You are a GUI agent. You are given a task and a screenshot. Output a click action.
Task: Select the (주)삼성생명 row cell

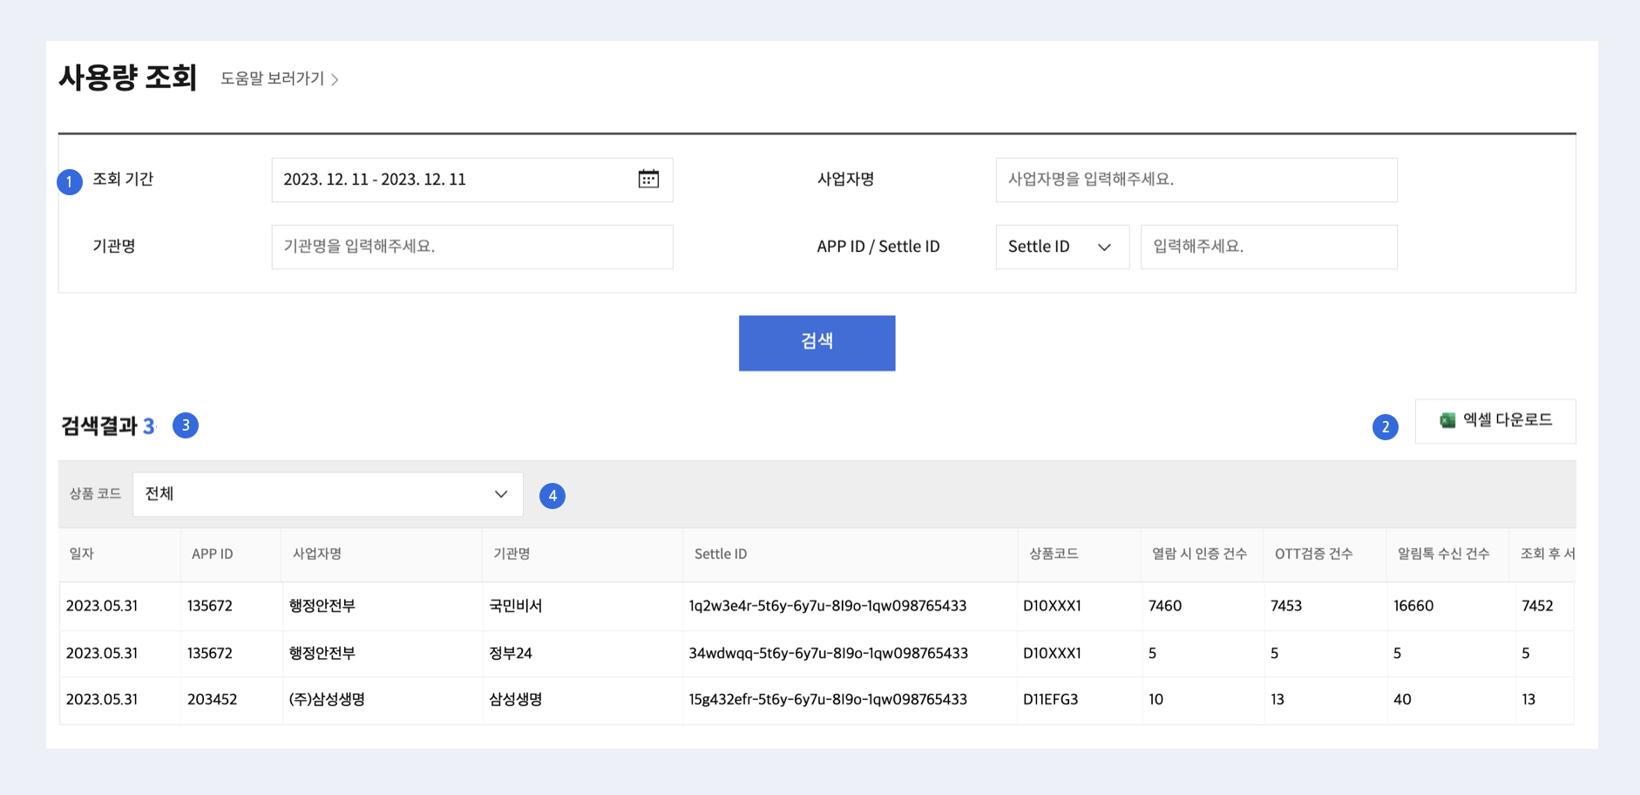point(327,700)
